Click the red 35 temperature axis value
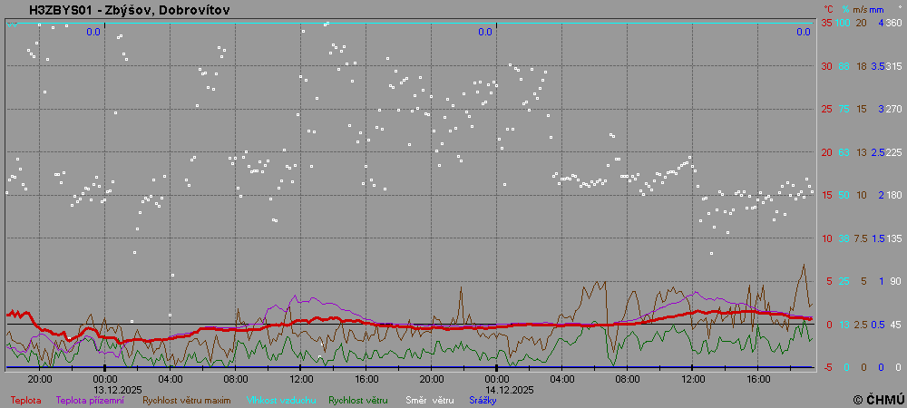The width and height of the screenshot is (907, 408). coord(825,23)
